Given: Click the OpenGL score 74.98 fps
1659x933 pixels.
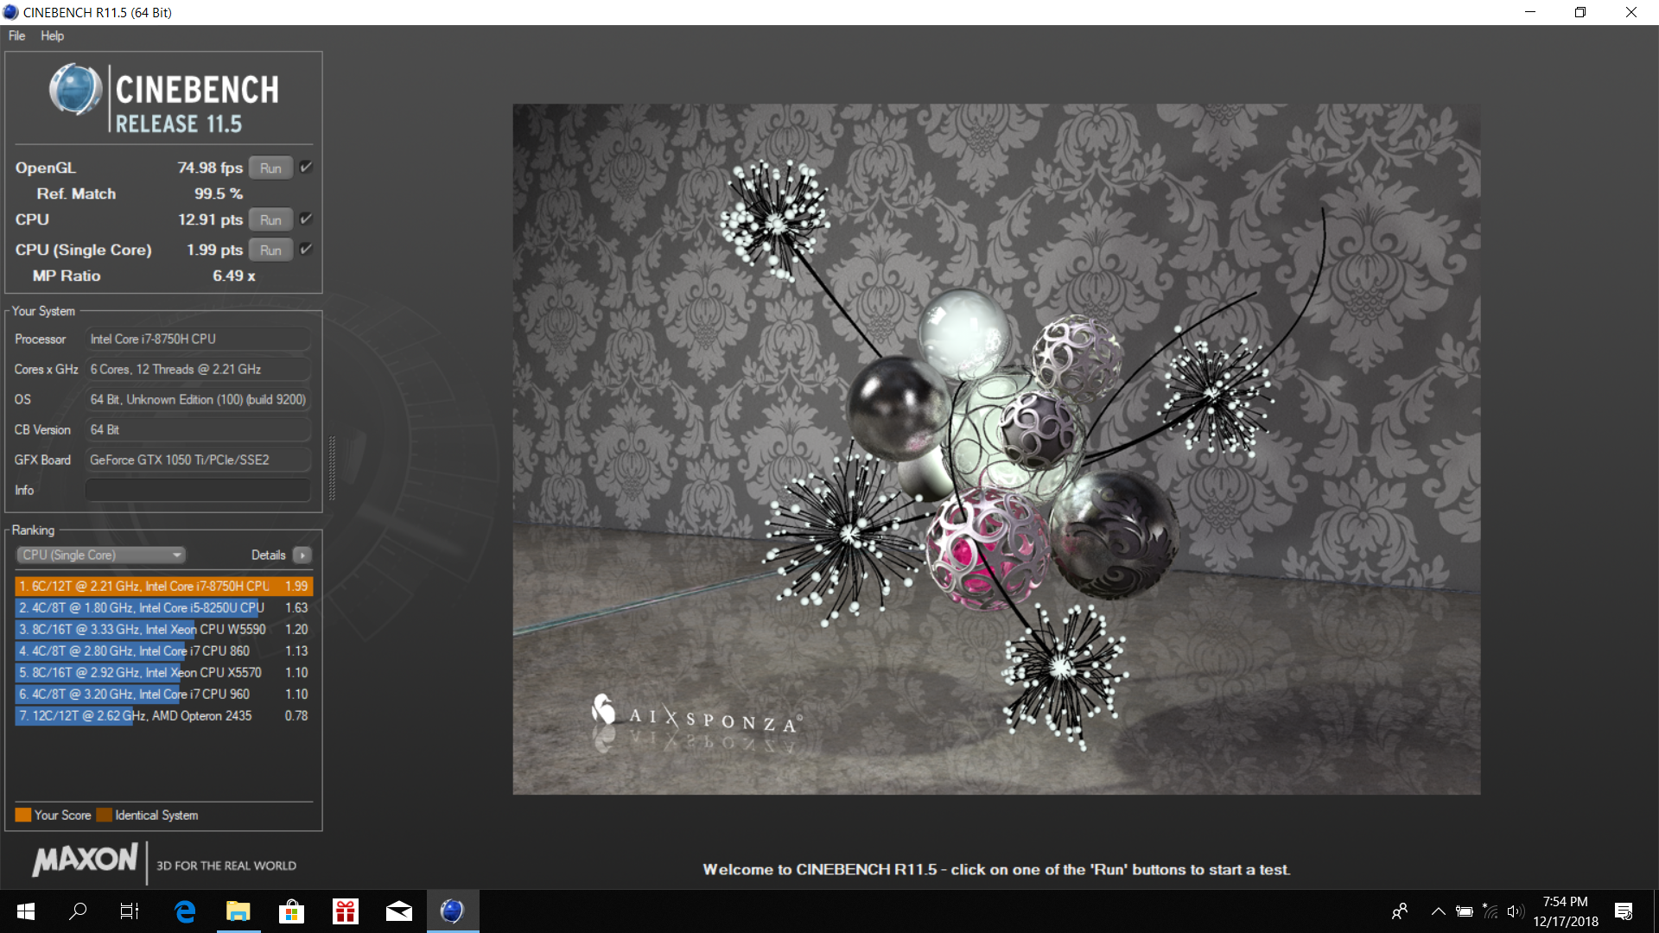Looking at the screenshot, I should click(210, 168).
